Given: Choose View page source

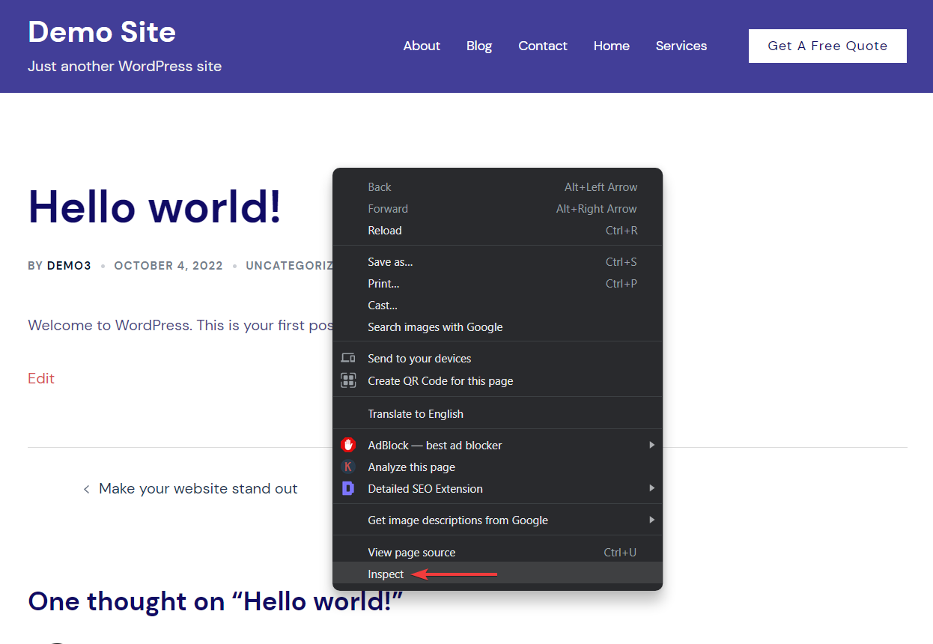Looking at the screenshot, I should point(411,552).
